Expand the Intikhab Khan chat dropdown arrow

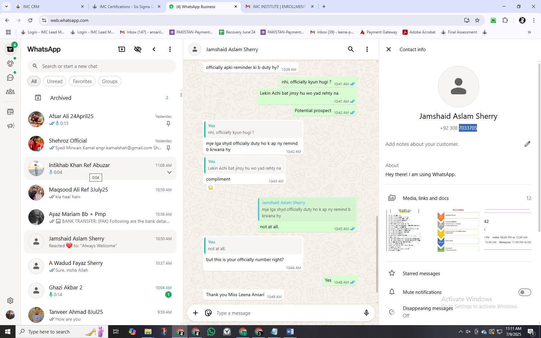[169, 172]
